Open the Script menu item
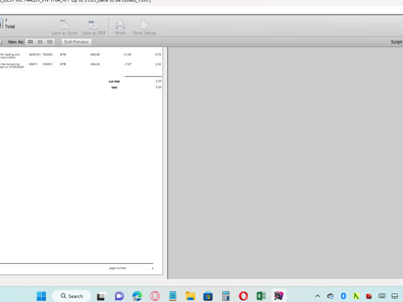The height and width of the screenshot is (302, 403). (396, 42)
